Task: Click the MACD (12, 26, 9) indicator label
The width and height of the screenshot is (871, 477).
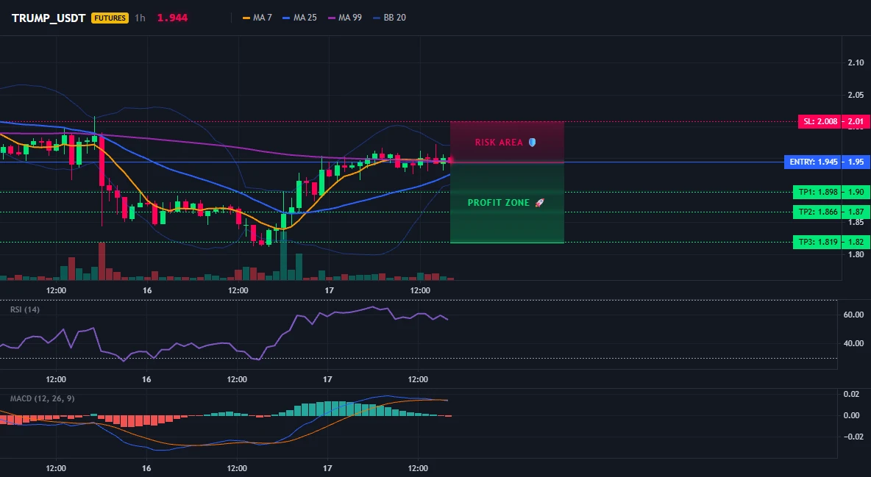Action: pos(42,398)
